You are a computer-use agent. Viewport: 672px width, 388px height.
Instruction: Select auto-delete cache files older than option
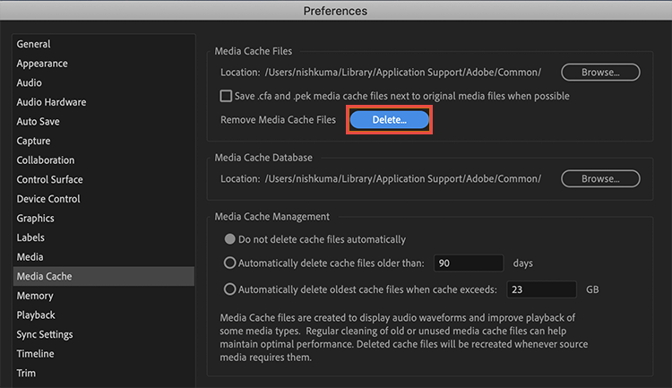click(x=230, y=263)
